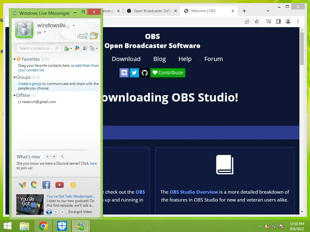
Task: Click the magnifier search icon in Messenger
Action: pos(57,48)
